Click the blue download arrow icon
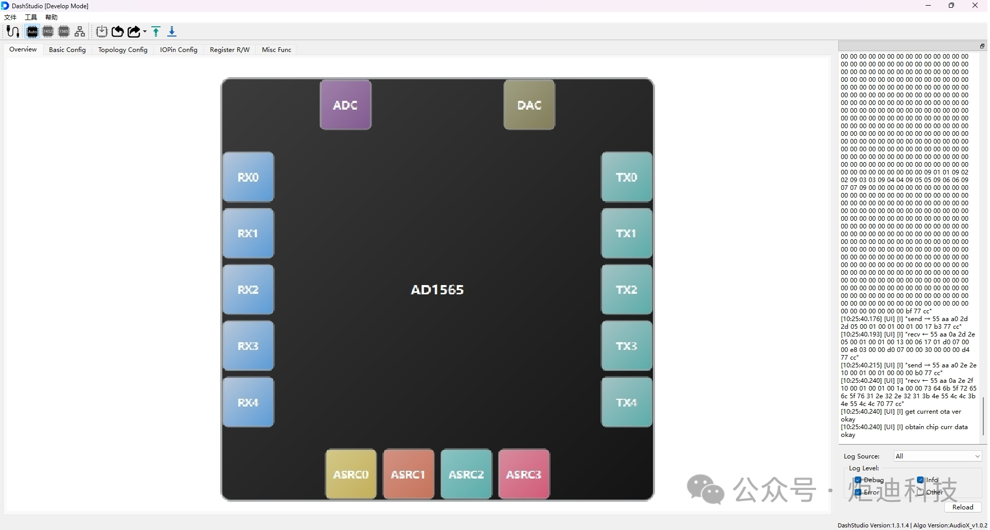990x530 pixels. [172, 32]
